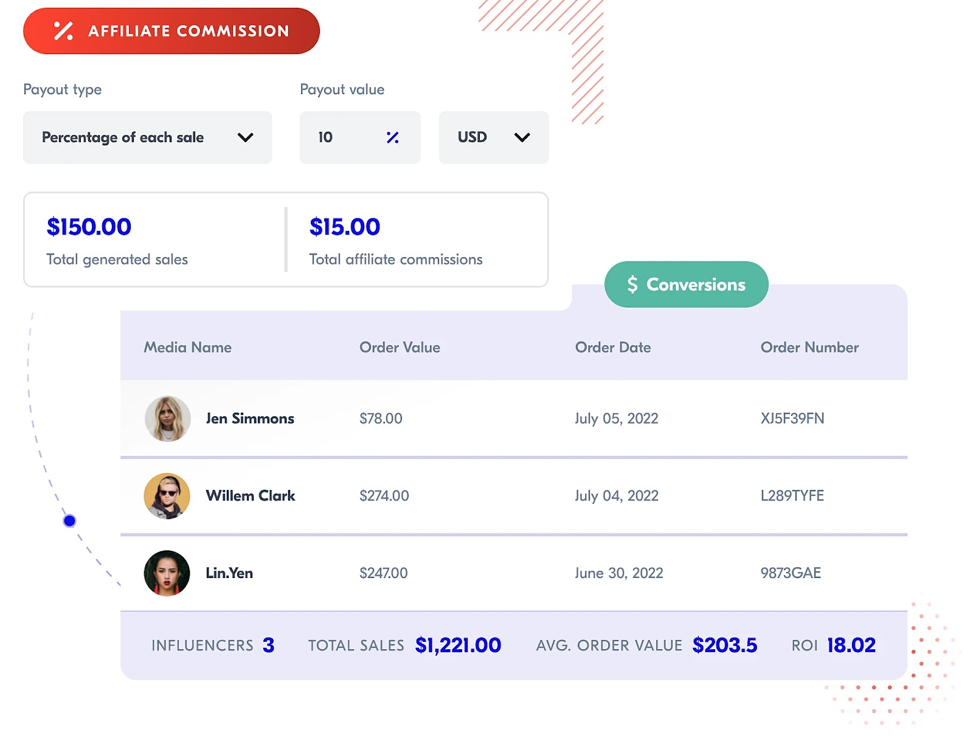Image resolution: width=973 pixels, height=747 pixels.
Task: Click the payout value input field showing 10
Action: (341, 137)
